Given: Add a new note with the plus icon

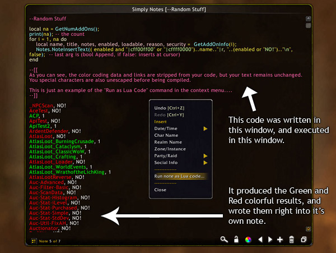Looking at the screenshot, I should click(x=280, y=240).
